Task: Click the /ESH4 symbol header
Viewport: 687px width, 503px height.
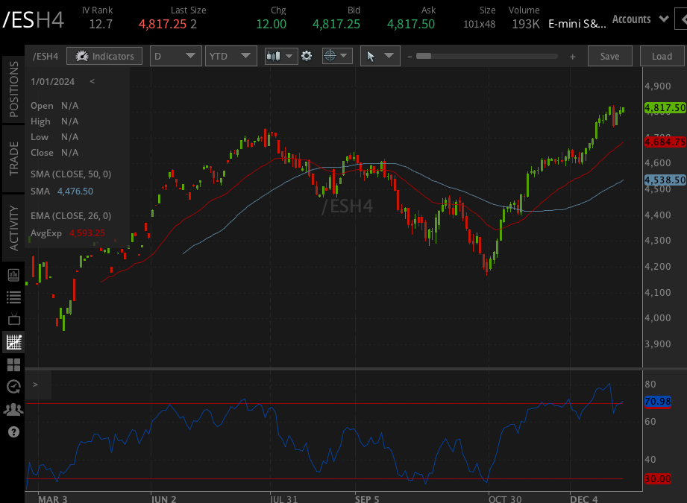Action: [x=34, y=19]
